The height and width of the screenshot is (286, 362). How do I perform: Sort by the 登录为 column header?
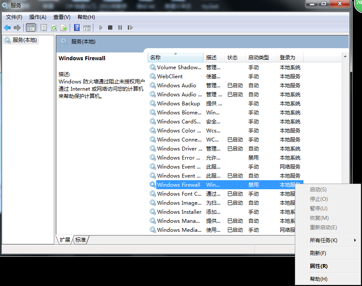290,58
